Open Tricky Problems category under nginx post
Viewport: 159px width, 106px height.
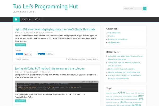pos(23,59)
